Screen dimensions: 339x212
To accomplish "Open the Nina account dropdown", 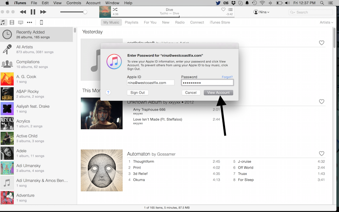I will [x=261, y=12].
